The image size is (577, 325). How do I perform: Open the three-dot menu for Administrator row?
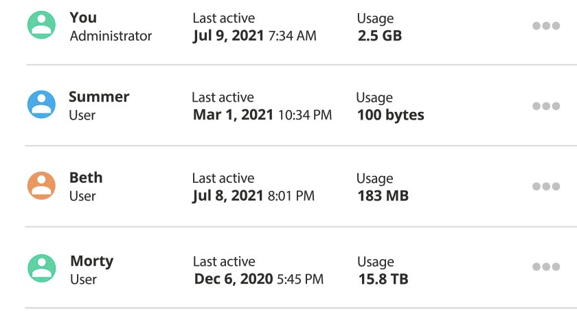tap(546, 25)
